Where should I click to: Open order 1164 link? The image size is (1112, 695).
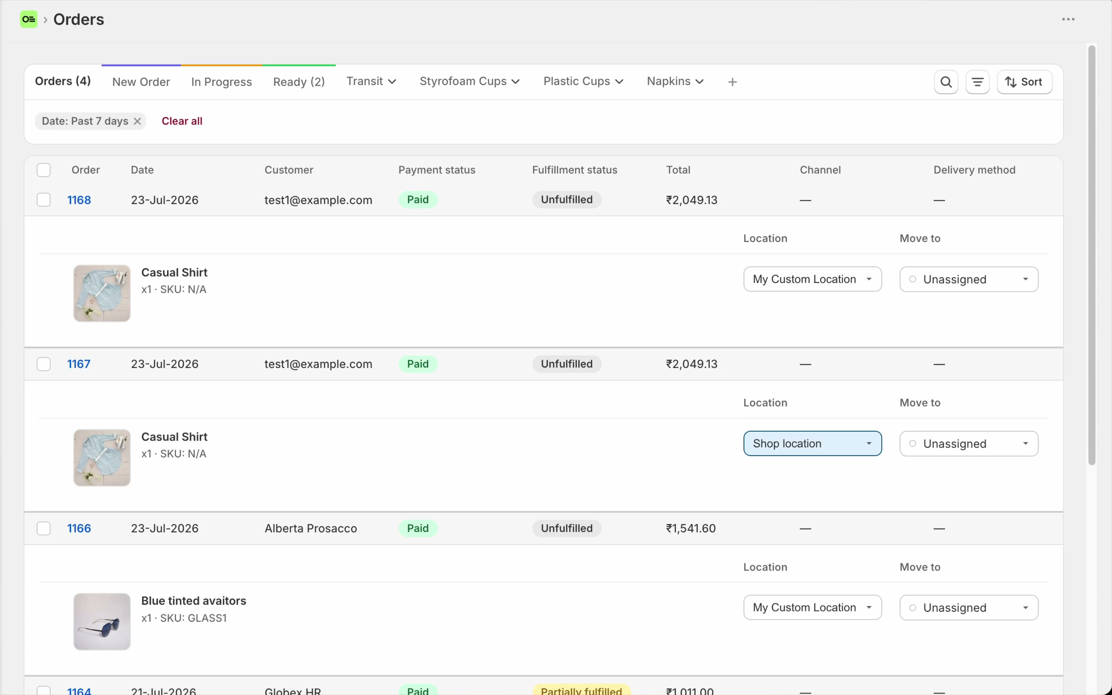pos(79,691)
